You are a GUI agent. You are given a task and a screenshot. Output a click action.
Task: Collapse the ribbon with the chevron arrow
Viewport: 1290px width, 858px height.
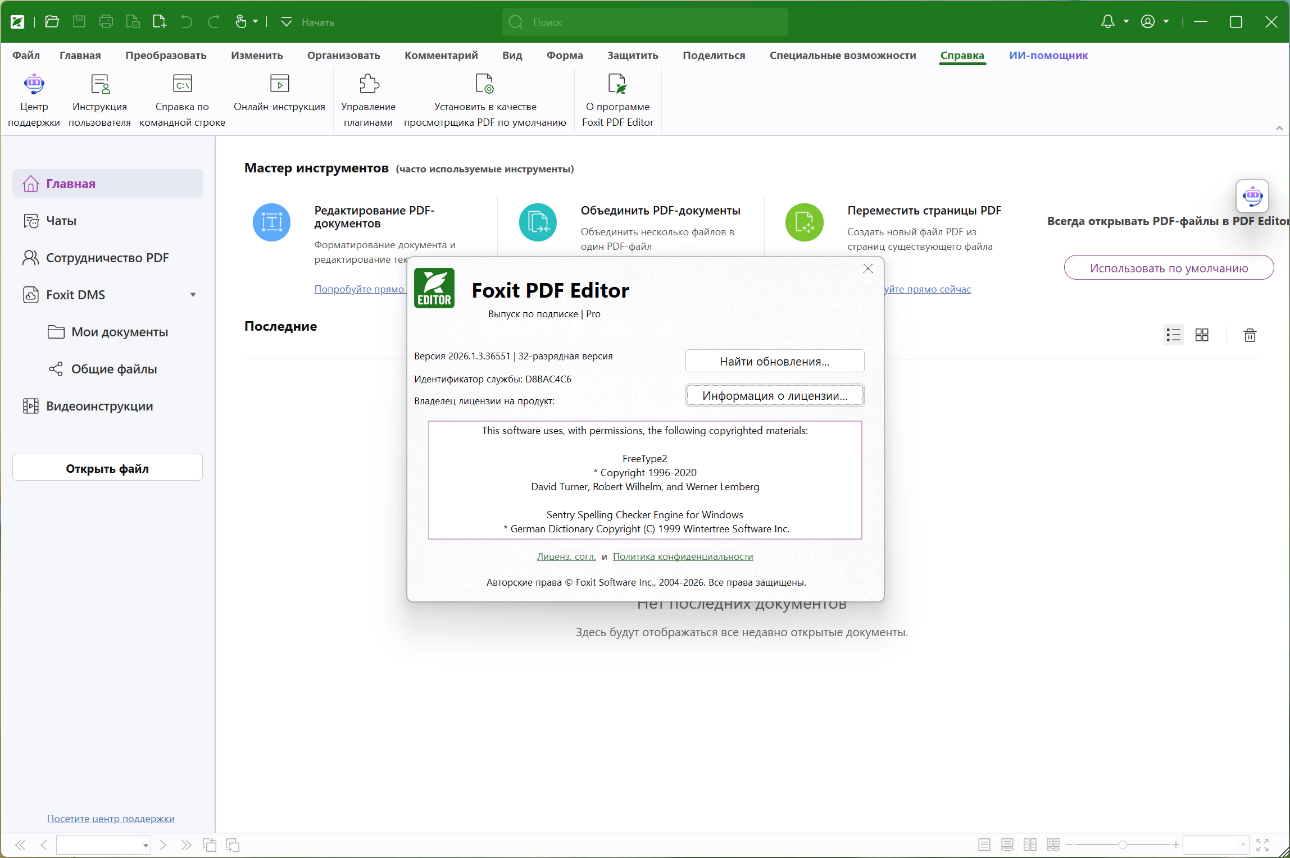pos(1279,128)
